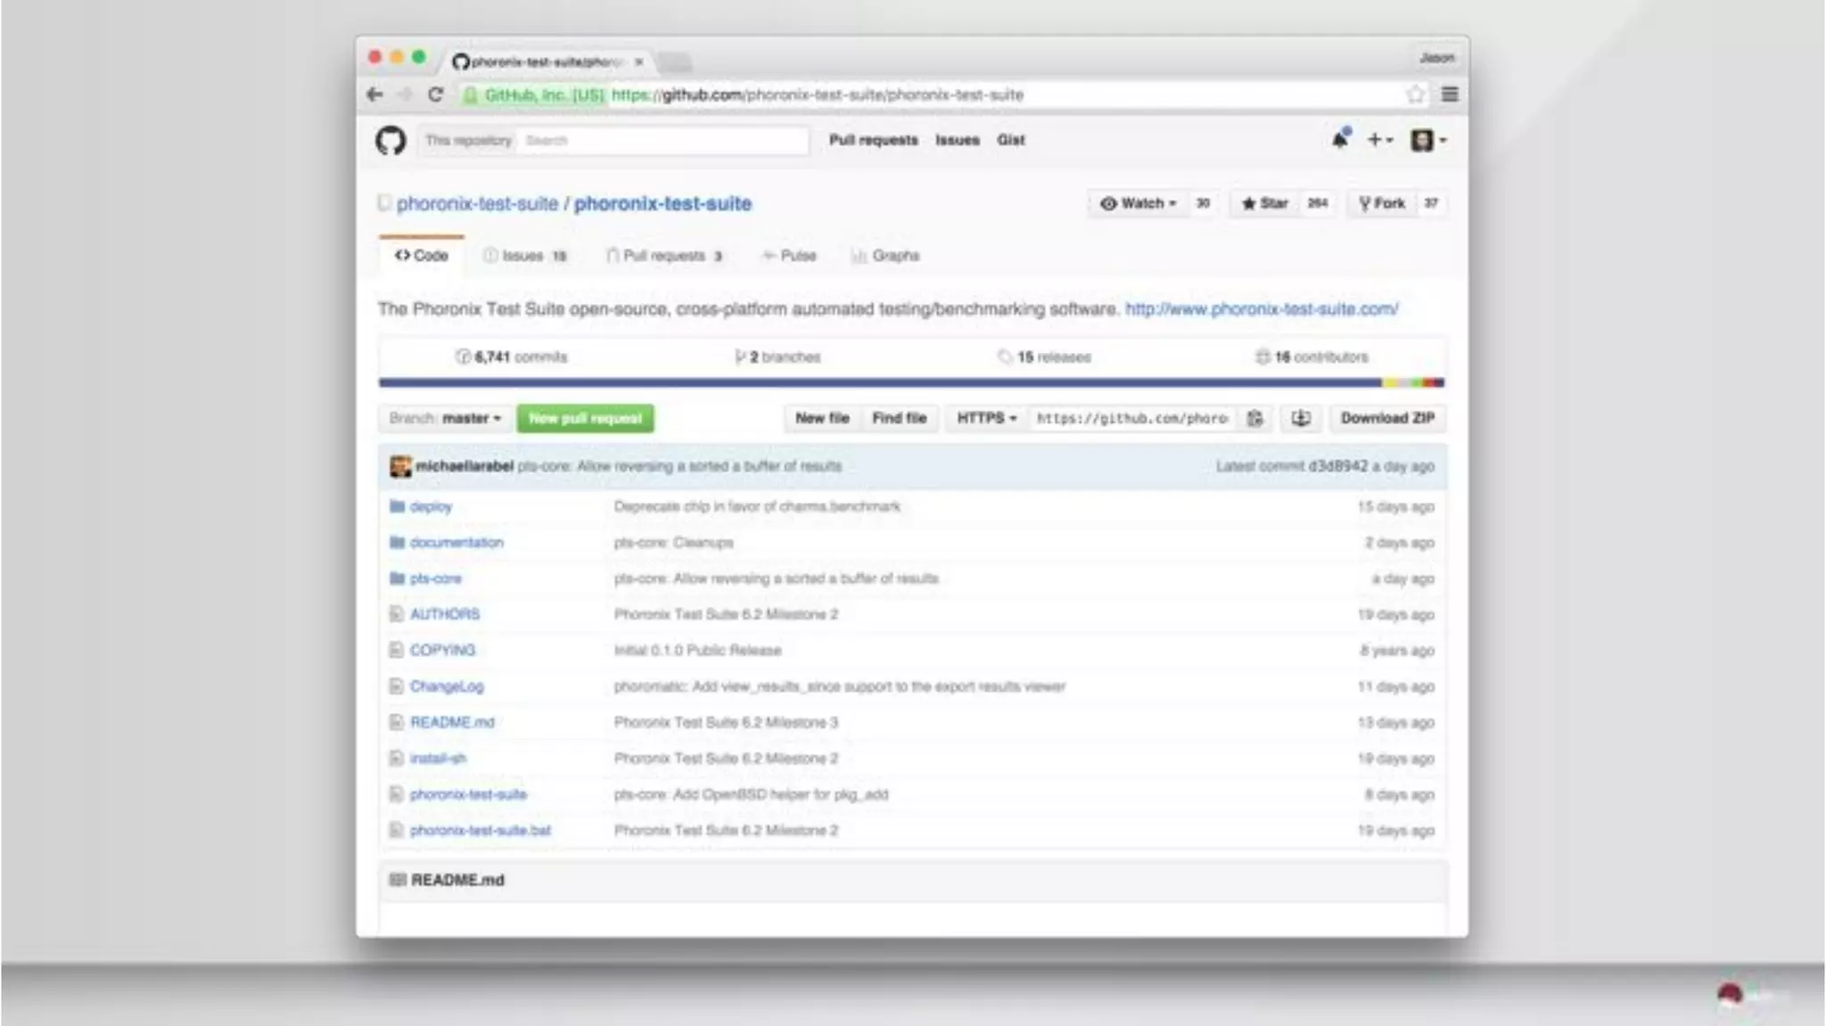Star the phoronix-test-suite repository
Image resolution: width=1826 pixels, height=1026 pixels.
tap(1265, 203)
